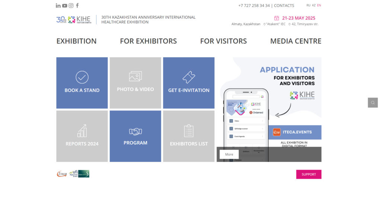Open the For Exhibitors menu
381x214 pixels.
coord(148,41)
